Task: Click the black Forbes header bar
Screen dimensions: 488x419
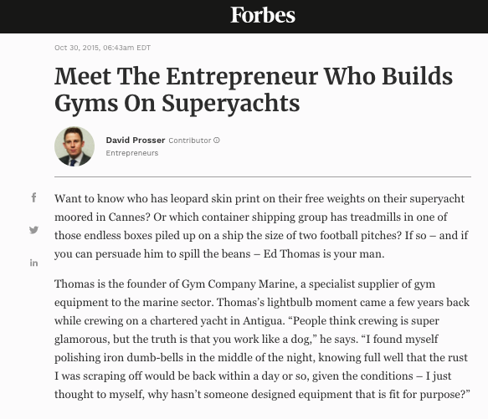Action: [x=244, y=17]
